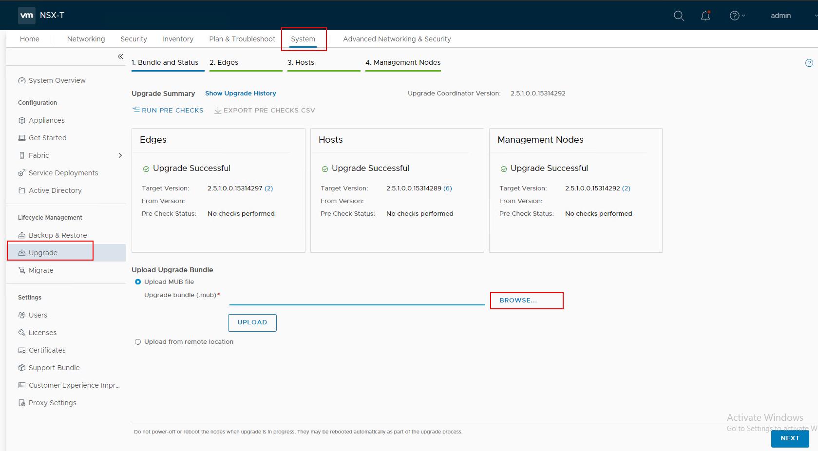Click the Edges card heading

[153, 140]
